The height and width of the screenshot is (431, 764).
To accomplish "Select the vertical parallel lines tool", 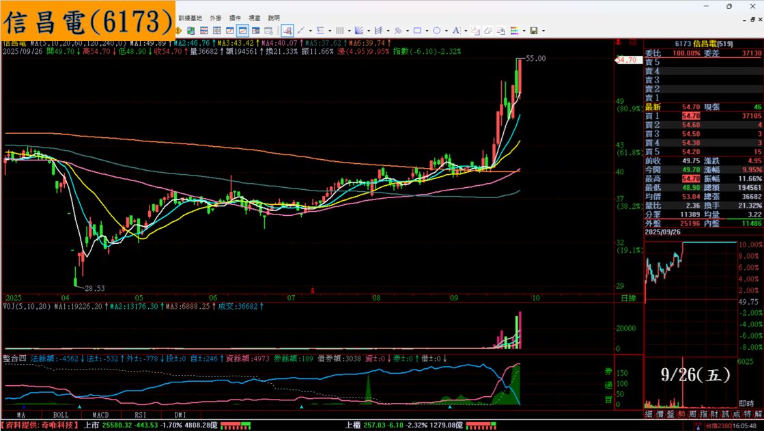I will (339, 31).
